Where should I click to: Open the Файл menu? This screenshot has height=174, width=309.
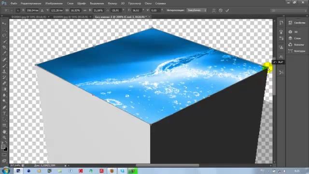[x=14, y=3]
